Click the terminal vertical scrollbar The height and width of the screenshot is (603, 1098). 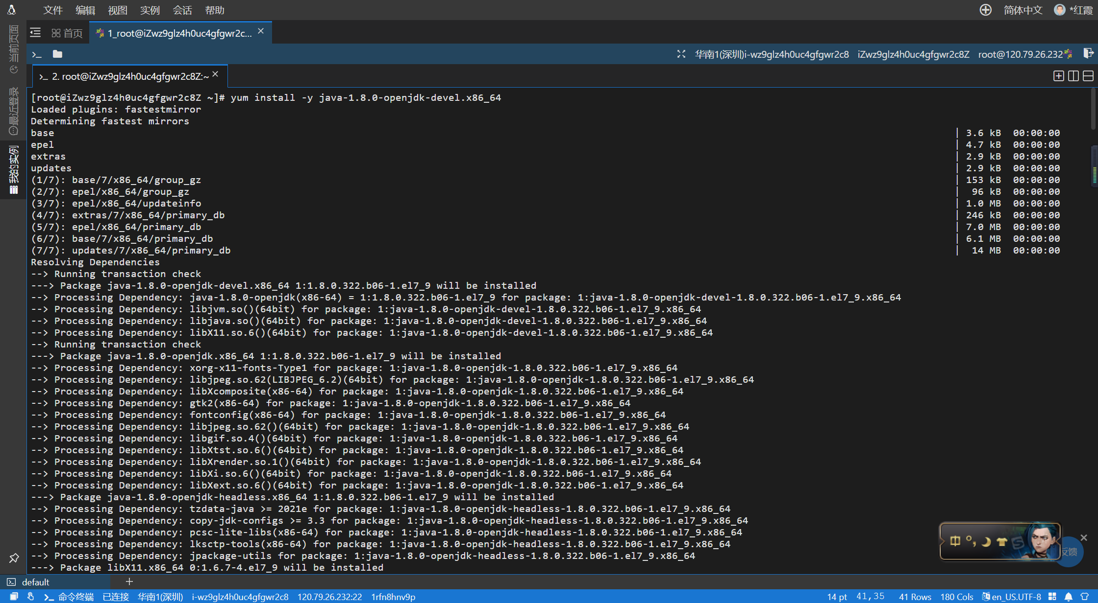click(x=1094, y=110)
